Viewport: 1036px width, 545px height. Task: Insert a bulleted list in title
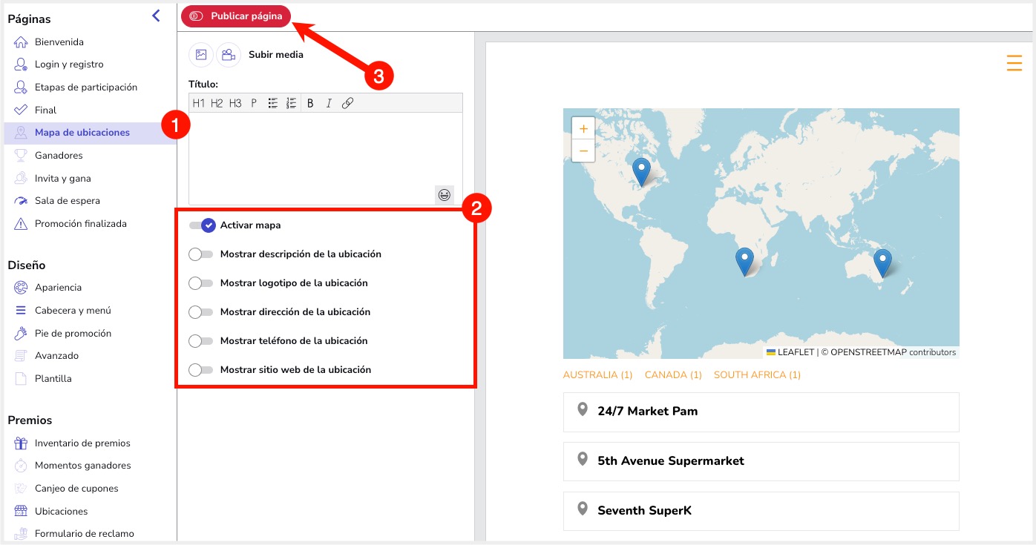tap(272, 103)
